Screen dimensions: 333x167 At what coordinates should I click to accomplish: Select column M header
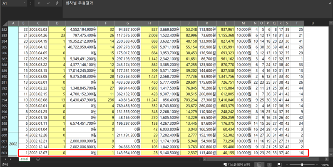[x=243, y=23]
